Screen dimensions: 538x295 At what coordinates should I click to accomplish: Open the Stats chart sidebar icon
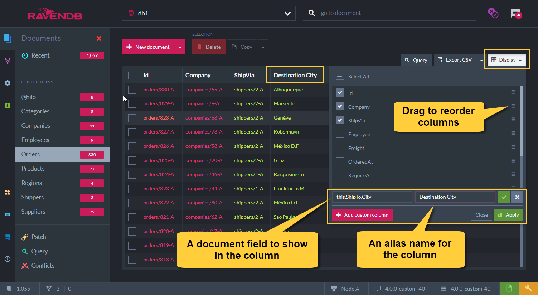pos(8,105)
